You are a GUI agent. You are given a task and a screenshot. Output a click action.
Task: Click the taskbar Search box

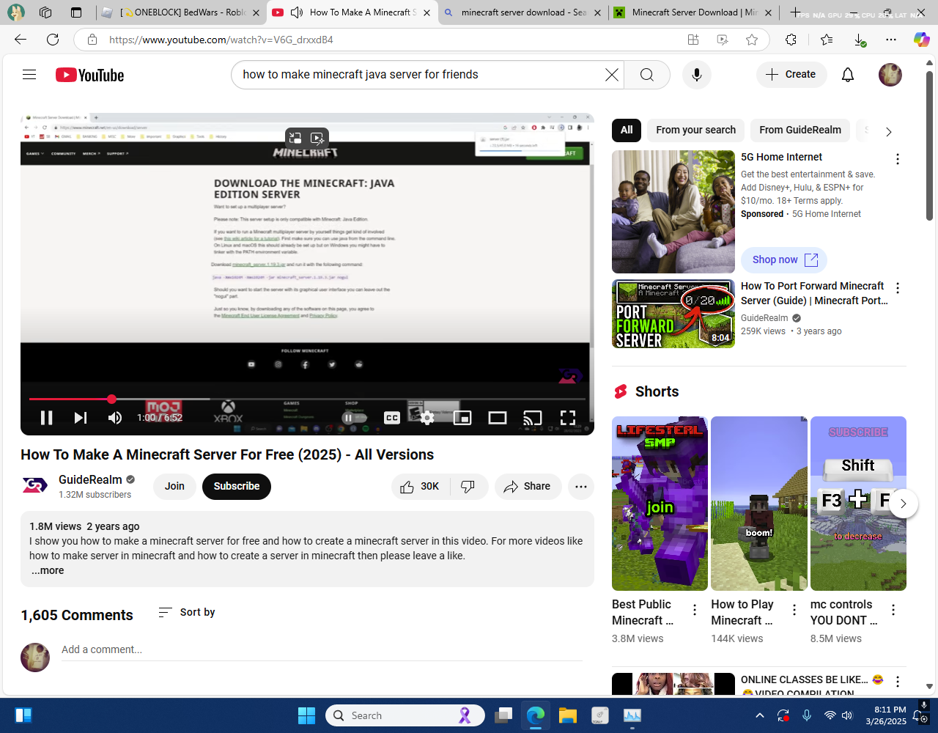point(405,715)
